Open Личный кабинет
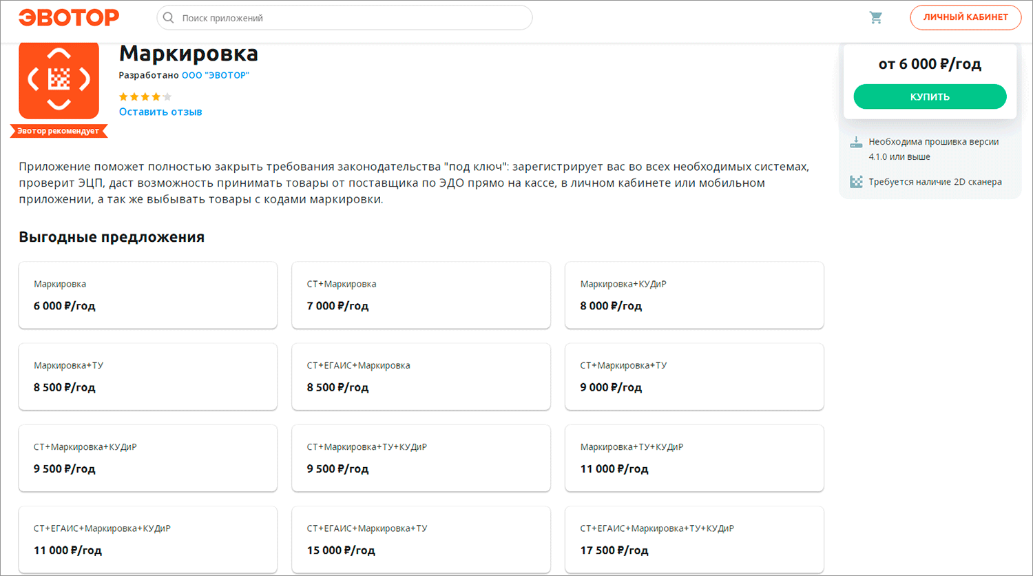The image size is (1033, 576). pyautogui.click(x=966, y=17)
